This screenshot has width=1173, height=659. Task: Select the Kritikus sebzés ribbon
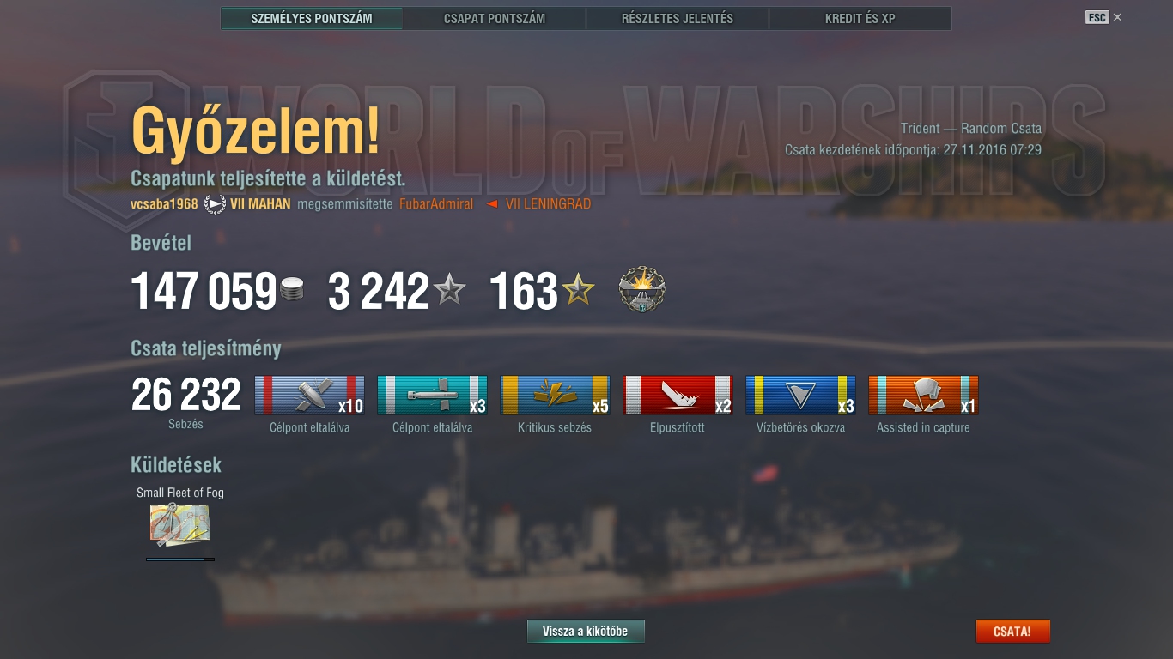[555, 396]
